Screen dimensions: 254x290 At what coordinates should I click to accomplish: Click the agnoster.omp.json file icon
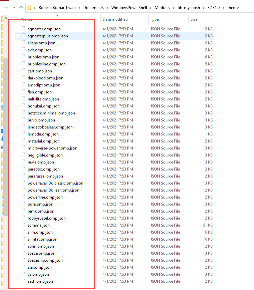[x=23, y=29]
